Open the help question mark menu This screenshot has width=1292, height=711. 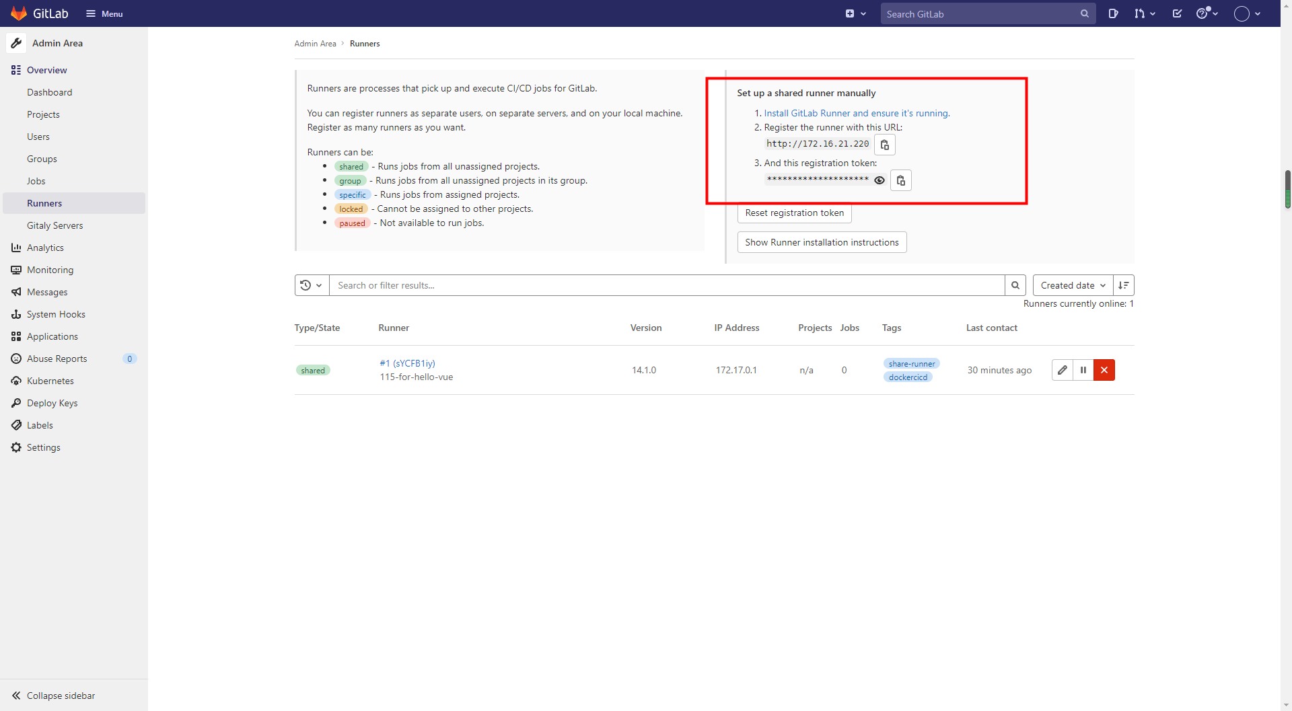(1207, 13)
